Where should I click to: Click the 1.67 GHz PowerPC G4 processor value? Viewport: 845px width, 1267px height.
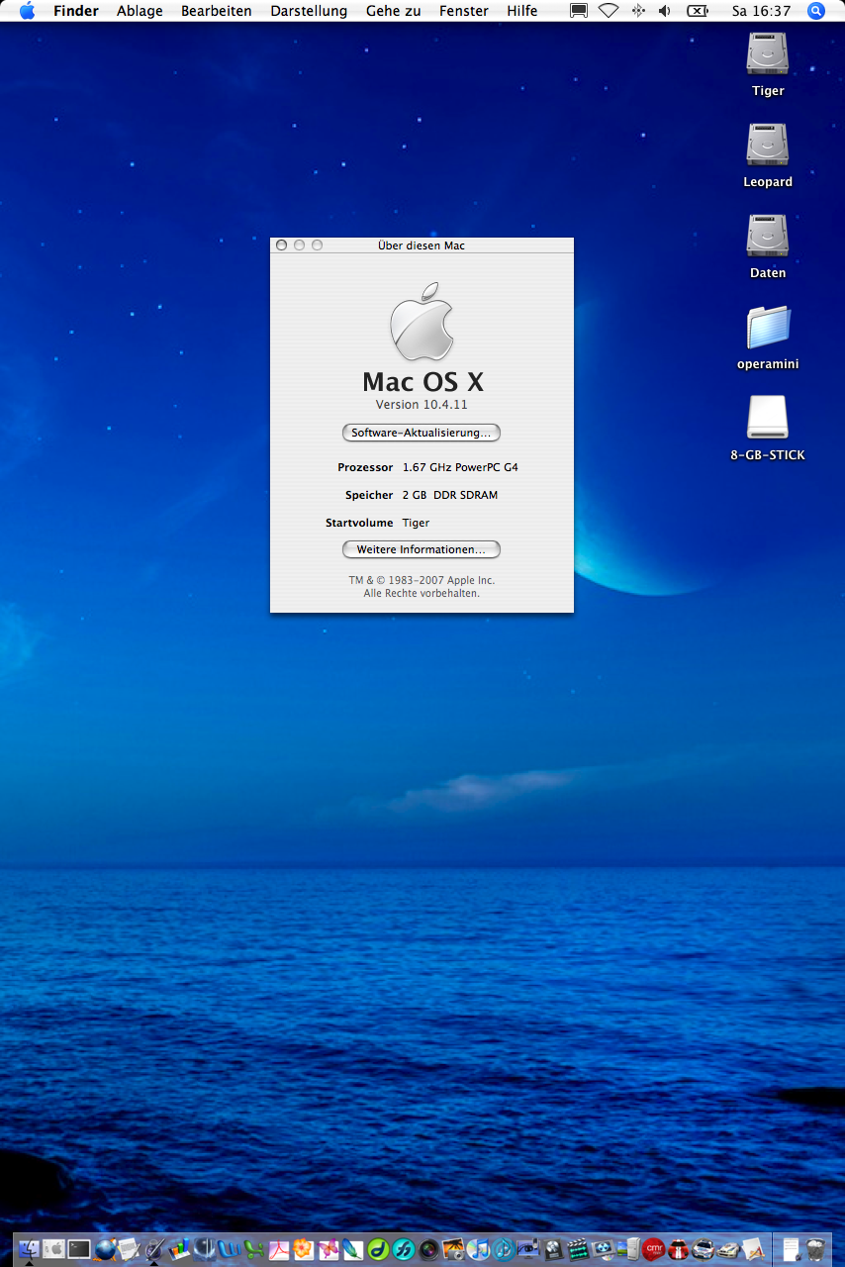pyautogui.click(x=460, y=467)
